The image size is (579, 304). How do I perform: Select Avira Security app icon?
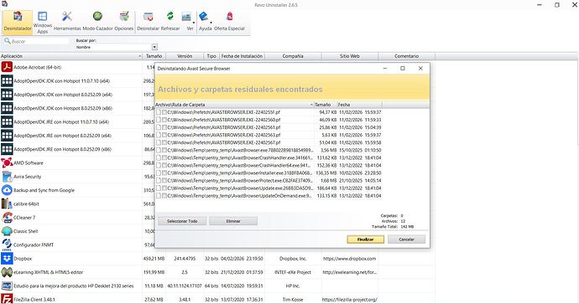pos(7,177)
